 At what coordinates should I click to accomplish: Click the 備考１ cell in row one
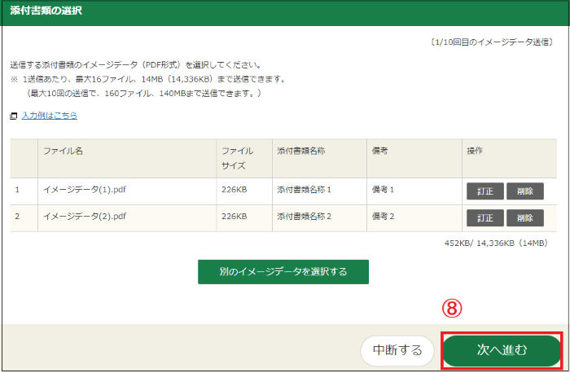coord(383,191)
